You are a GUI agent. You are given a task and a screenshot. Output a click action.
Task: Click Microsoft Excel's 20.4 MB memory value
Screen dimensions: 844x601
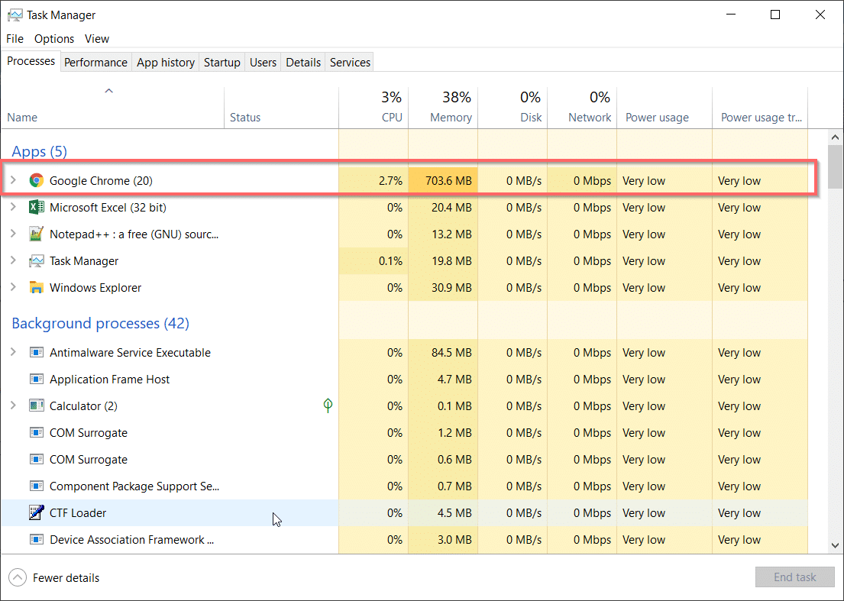[451, 207]
